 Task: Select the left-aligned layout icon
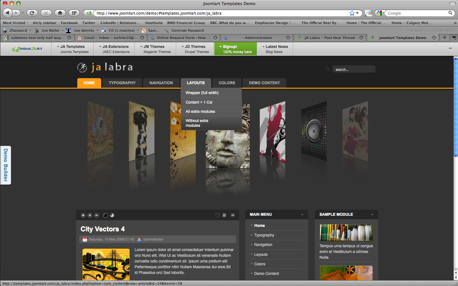tap(218, 215)
